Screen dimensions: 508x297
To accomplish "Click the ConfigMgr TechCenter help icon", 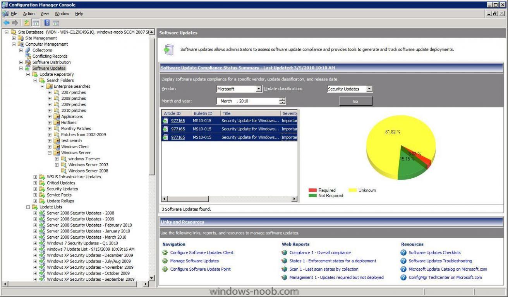I will [x=404, y=278].
